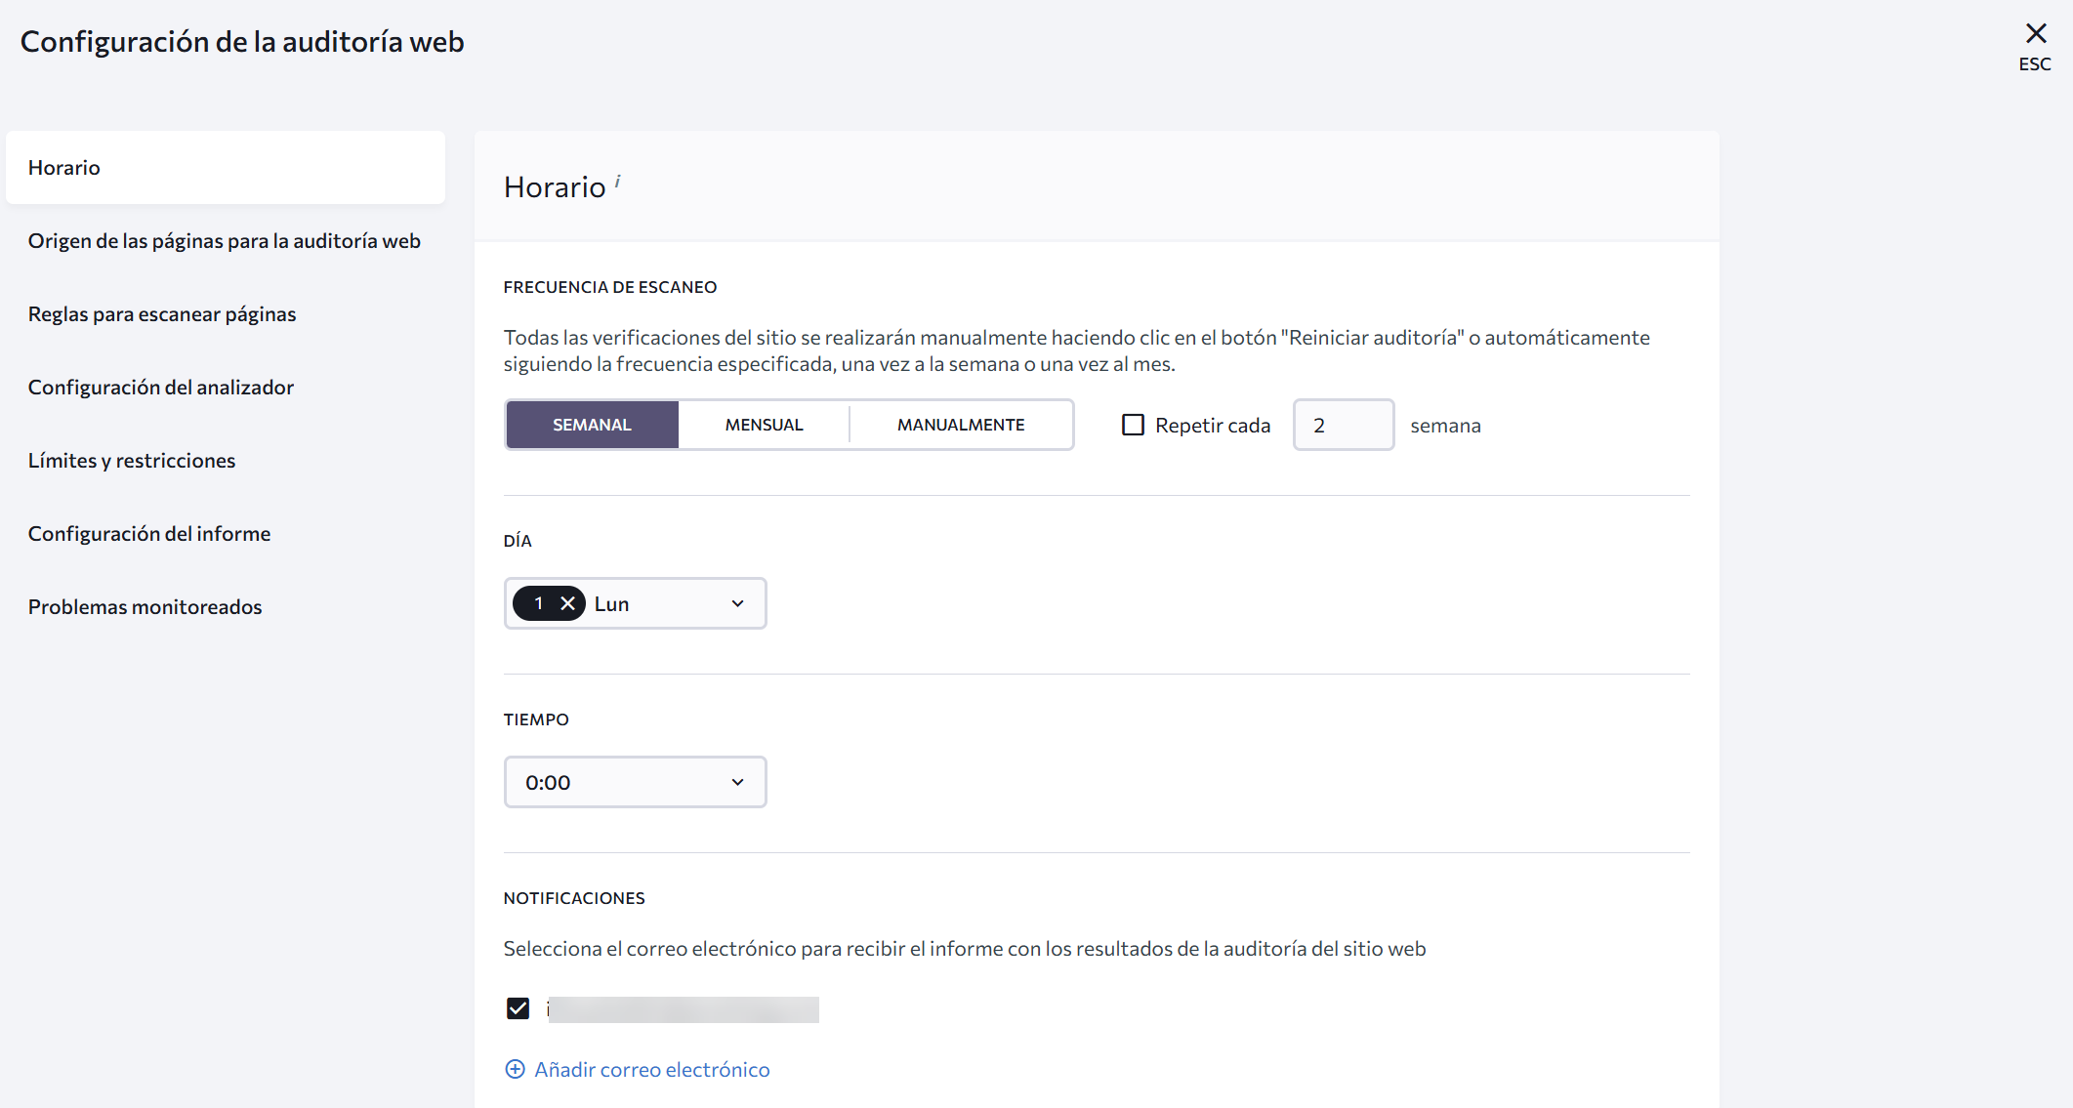Select Problemas monitoreados in sidebar
Viewport: 2073px width, 1108px height.
(226, 607)
